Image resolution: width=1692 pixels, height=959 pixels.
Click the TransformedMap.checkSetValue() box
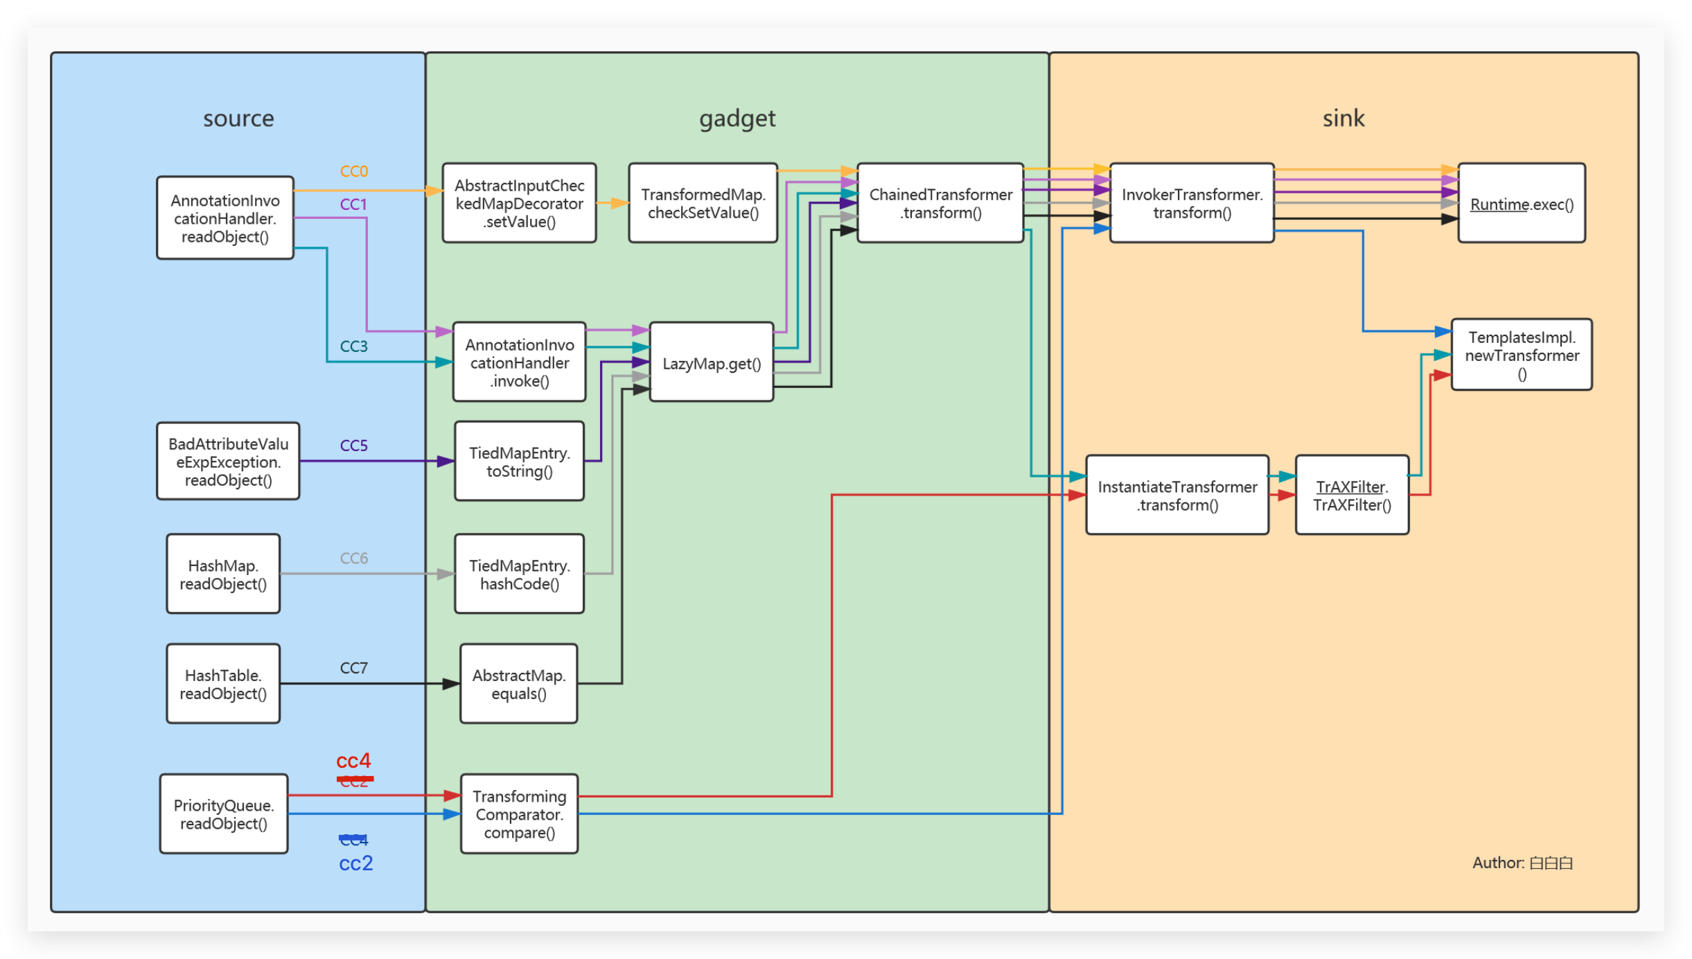(x=703, y=203)
